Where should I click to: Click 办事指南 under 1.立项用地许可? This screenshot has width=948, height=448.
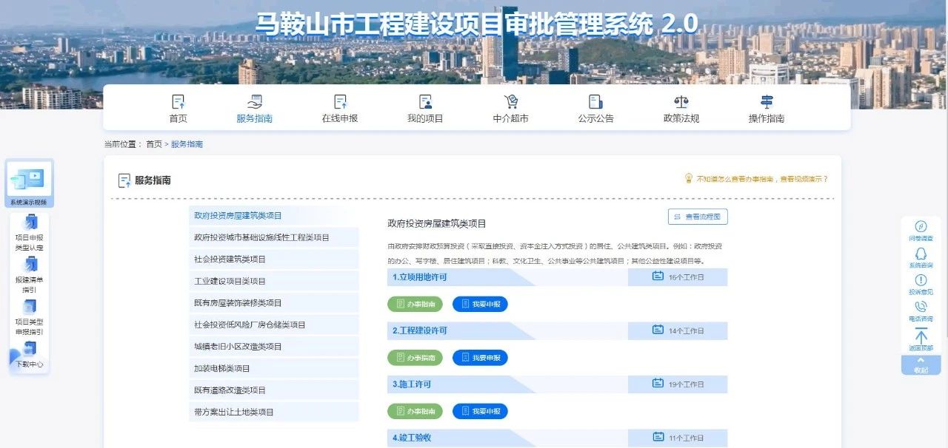415,304
